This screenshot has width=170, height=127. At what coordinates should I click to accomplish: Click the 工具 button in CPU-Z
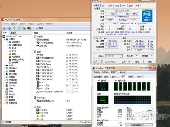click(124, 62)
